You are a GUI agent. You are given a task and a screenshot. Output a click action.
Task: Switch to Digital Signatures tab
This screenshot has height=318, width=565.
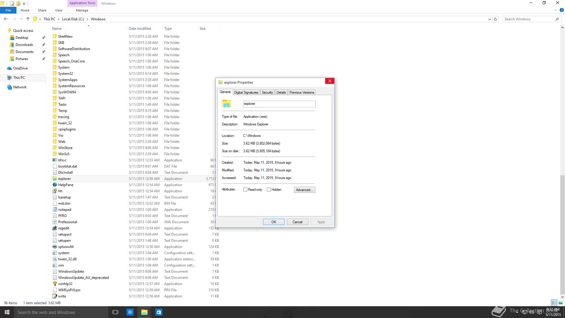click(x=246, y=92)
